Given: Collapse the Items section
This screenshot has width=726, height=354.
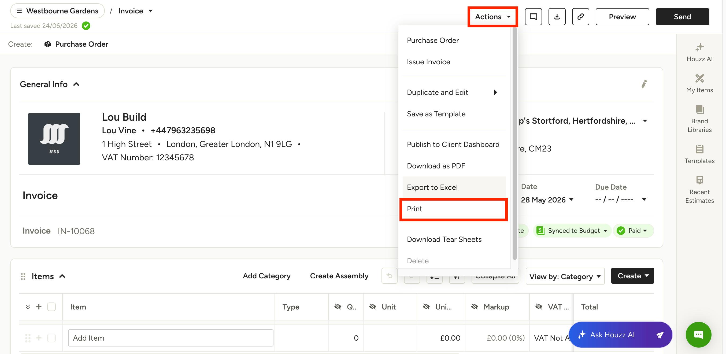Looking at the screenshot, I should [x=62, y=276].
